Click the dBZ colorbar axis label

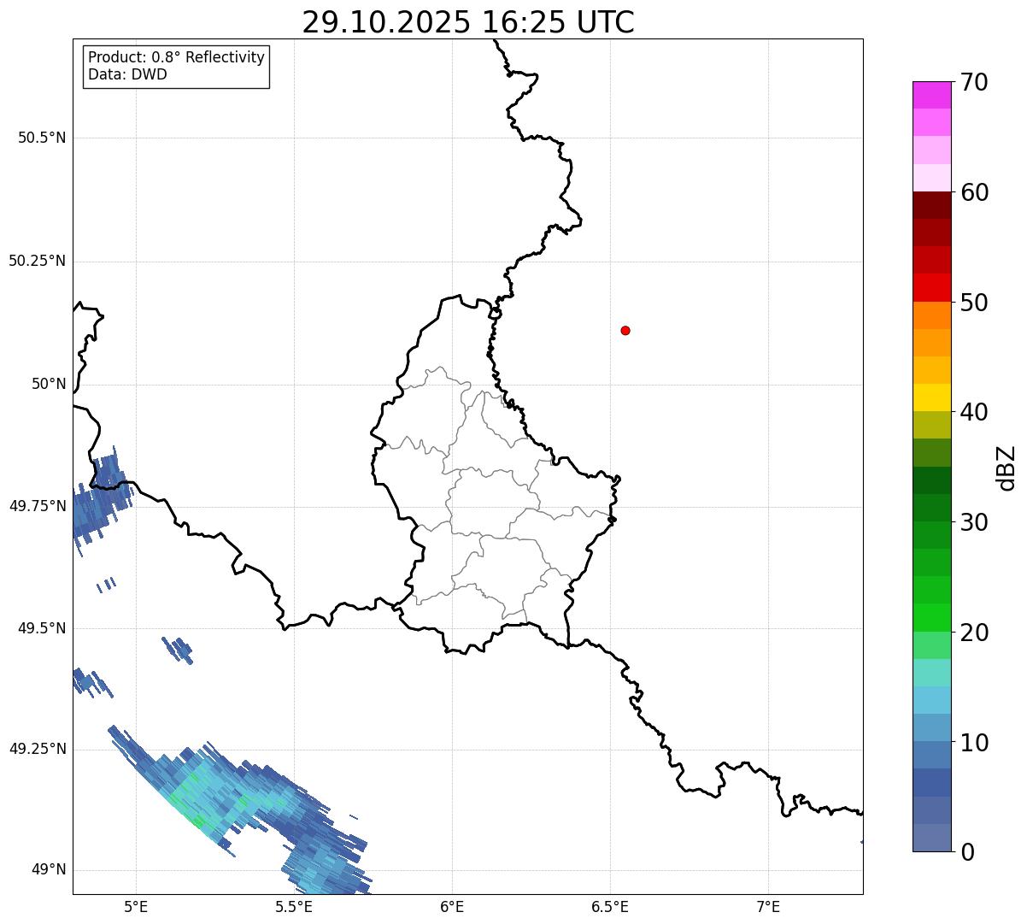[x=1006, y=468]
